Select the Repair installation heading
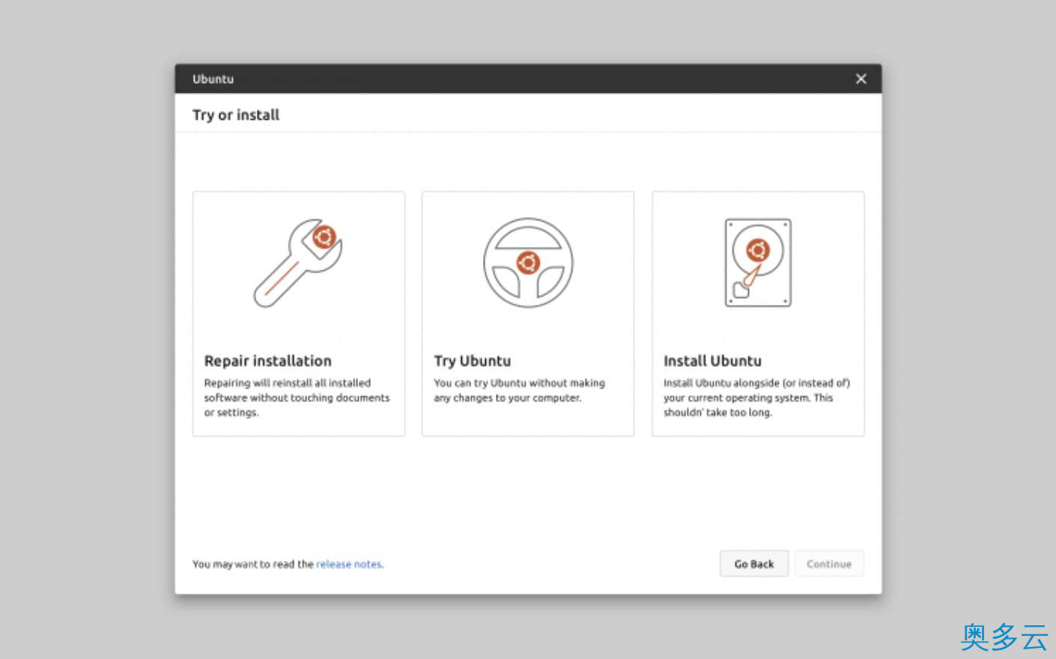1056x659 pixels. (x=267, y=361)
